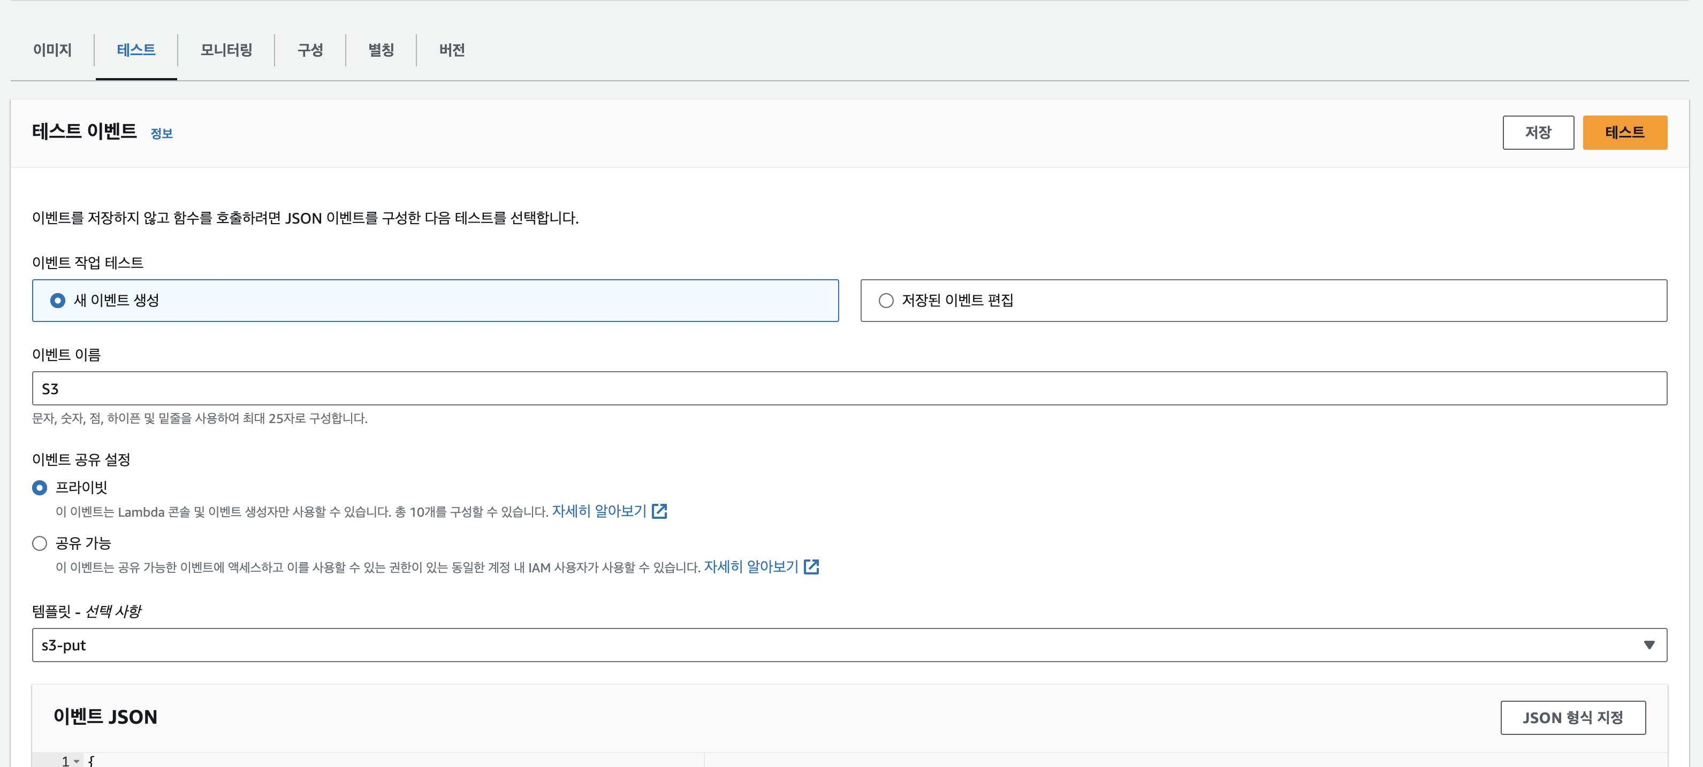Open the s3-put template dropdown
The image size is (1703, 767).
[x=849, y=645]
